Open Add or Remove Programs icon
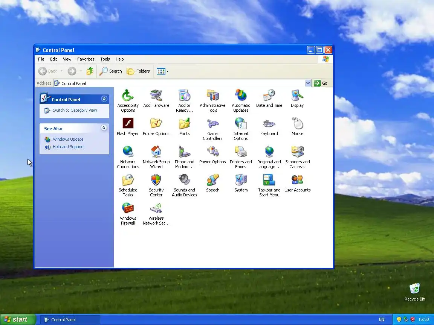The height and width of the screenshot is (325, 434). tap(184, 100)
